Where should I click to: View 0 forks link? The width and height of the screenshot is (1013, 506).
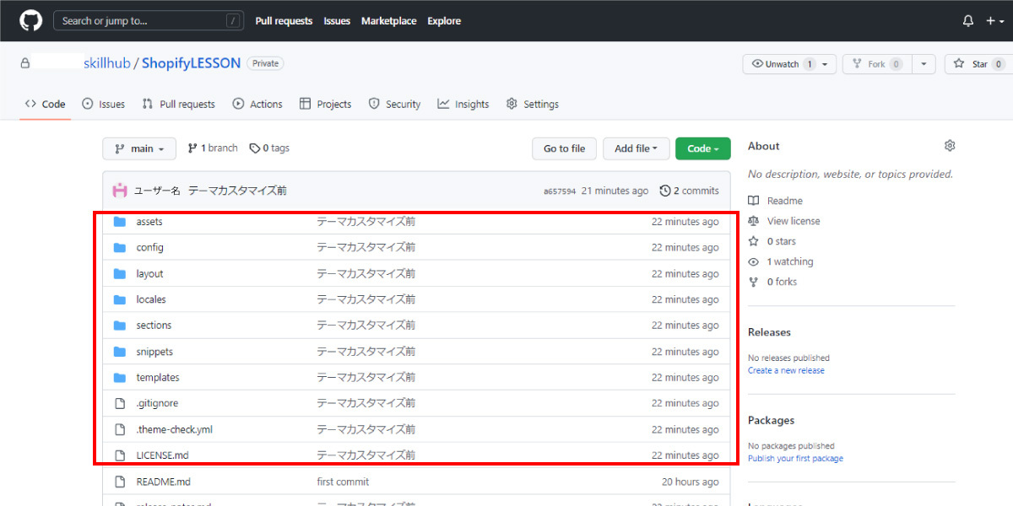(772, 282)
